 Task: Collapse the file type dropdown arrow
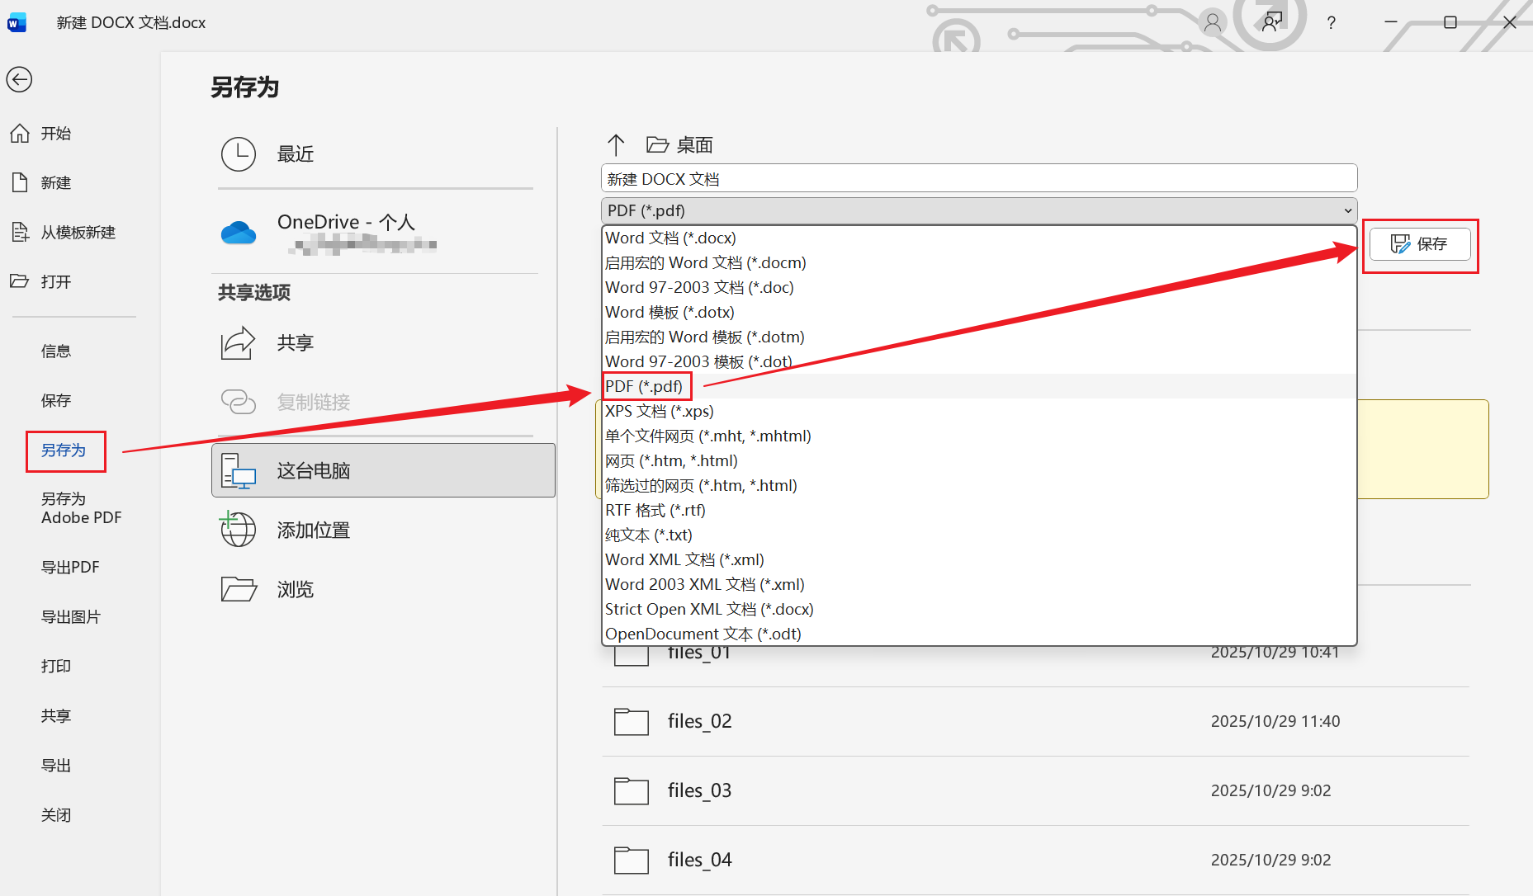[x=1347, y=210]
